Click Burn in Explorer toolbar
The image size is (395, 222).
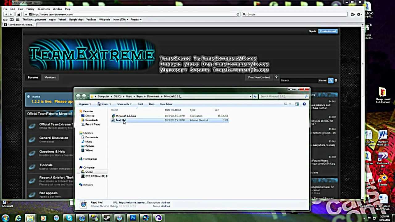[x=152, y=104]
